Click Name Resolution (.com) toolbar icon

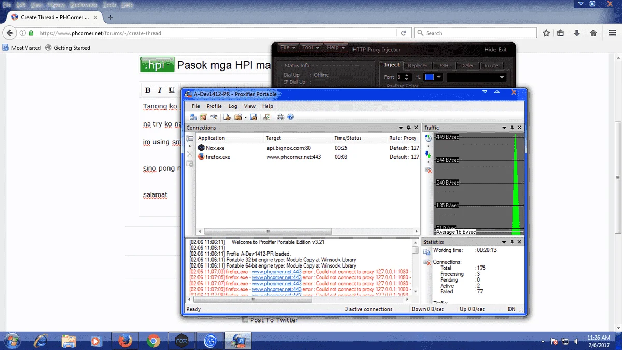[214, 117]
